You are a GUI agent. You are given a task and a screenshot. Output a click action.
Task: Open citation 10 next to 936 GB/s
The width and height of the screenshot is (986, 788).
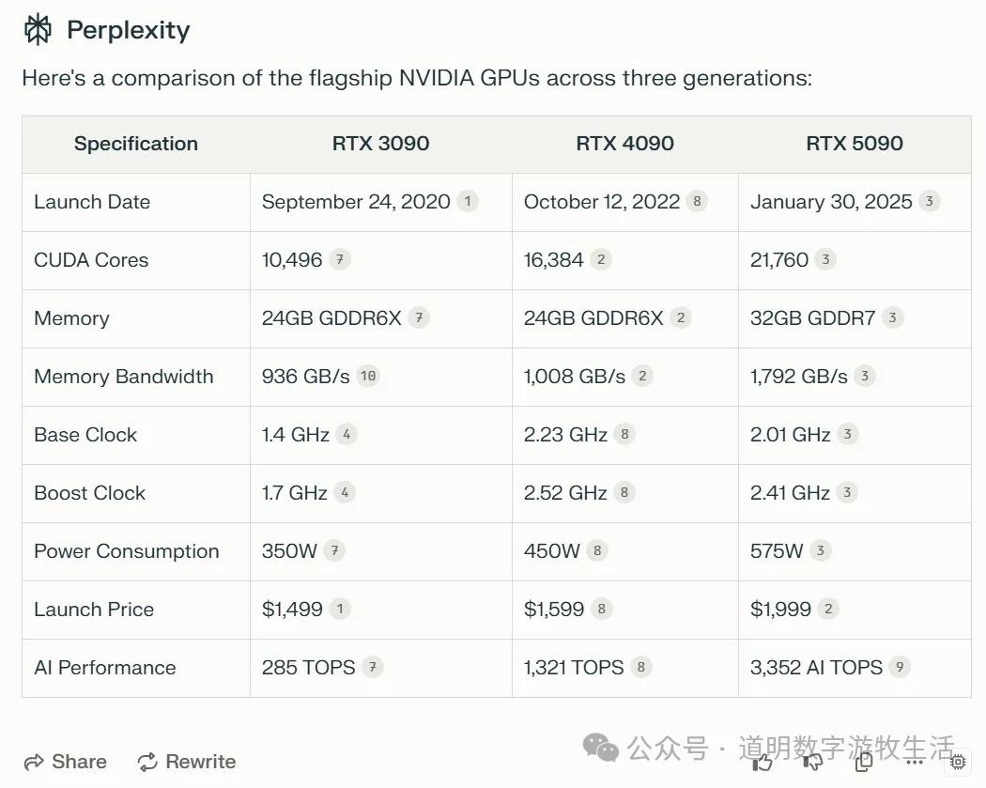tap(368, 376)
